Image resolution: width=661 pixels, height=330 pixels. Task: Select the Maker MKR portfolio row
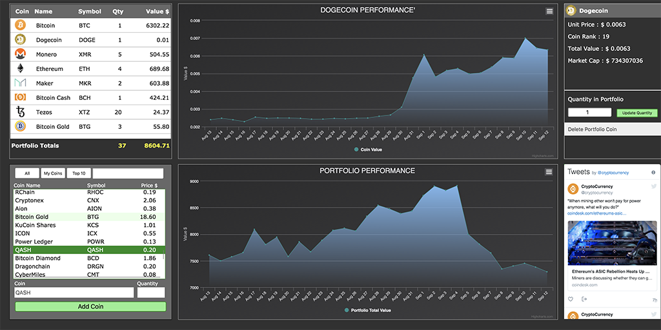pyautogui.click(x=90, y=83)
